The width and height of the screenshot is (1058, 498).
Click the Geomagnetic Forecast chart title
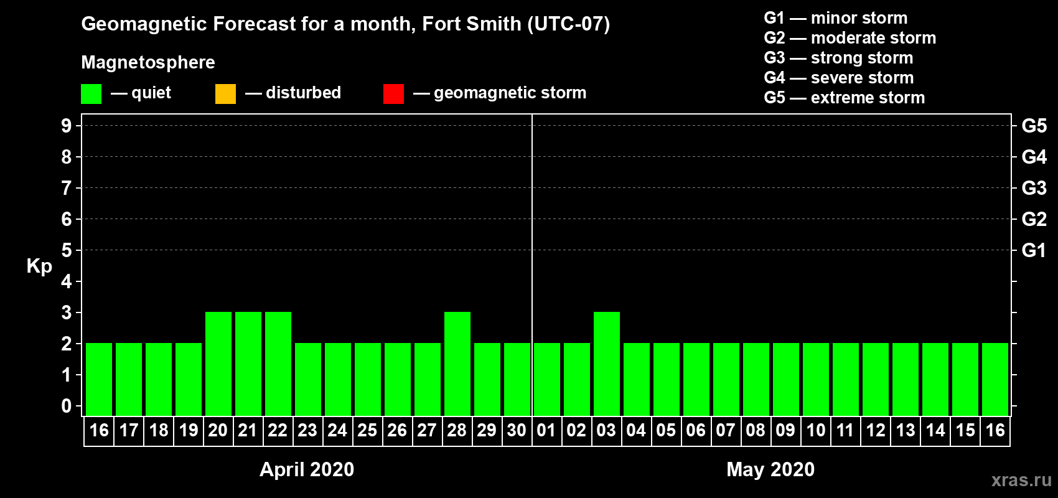345,24
